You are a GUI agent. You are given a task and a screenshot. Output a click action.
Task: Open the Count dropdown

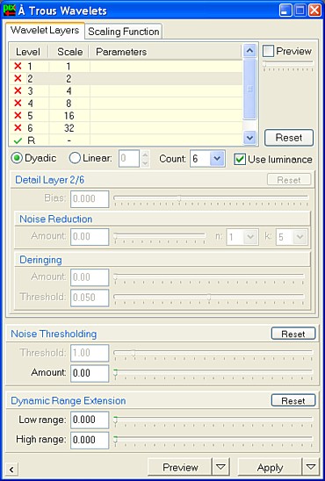(217, 159)
